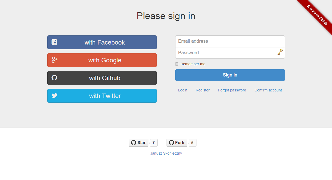This screenshot has height=180, width=332.
Task: Click the key icon in the password field
Action: point(280,52)
